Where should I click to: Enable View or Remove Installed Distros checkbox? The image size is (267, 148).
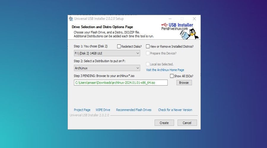[148, 46]
